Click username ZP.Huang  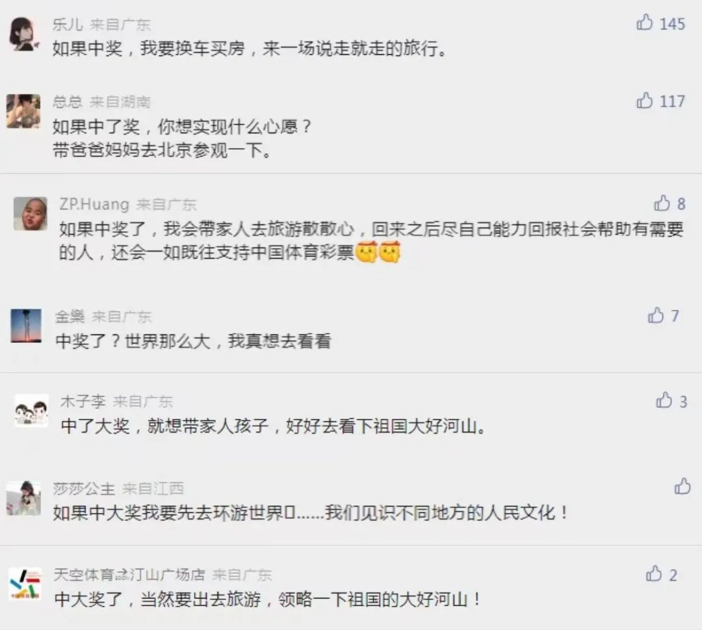click(94, 204)
